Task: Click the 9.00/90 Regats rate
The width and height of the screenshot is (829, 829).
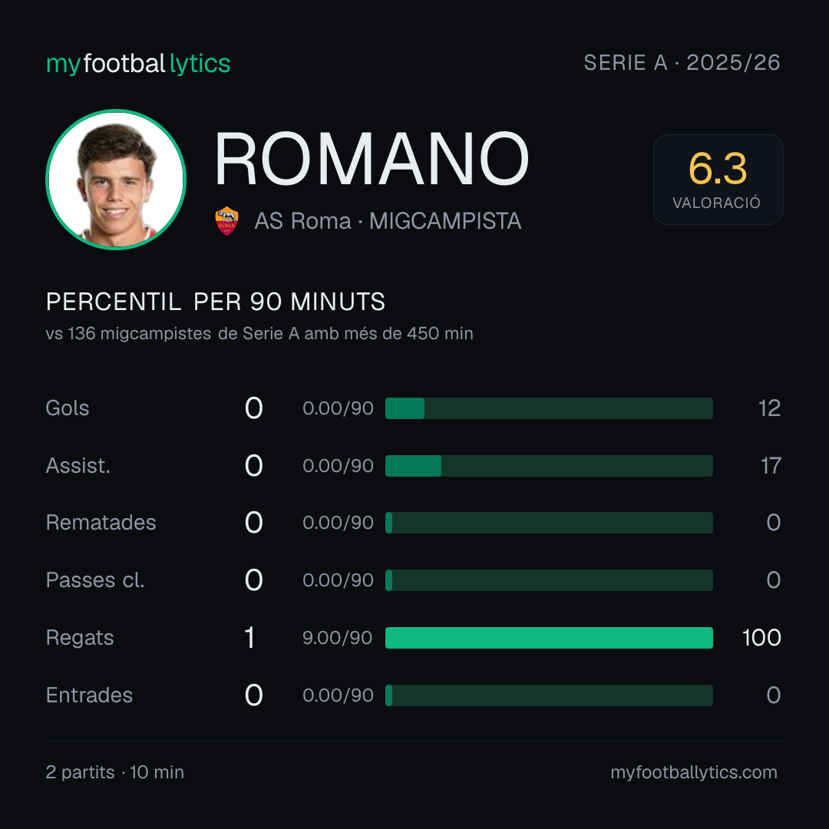Action: click(x=337, y=638)
